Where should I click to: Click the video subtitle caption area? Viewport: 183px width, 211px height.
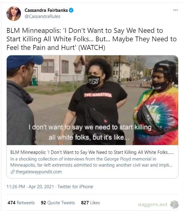(x=90, y=132)
